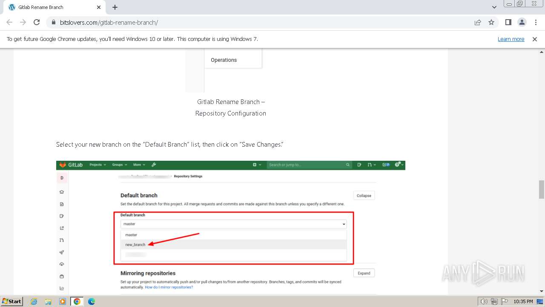Switch to the Gitlab Rename Branch tab
The width and height of the screenshot is (545, 307).
(x=54, y=7)
